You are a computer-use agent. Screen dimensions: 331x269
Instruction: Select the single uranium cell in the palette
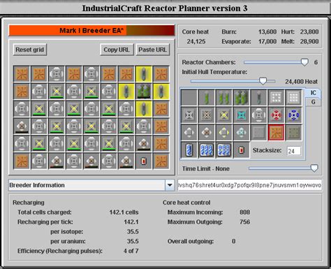[206, 97]
